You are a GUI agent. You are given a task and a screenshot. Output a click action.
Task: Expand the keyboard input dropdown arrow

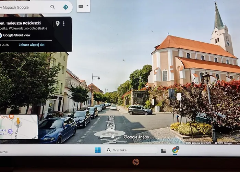87,6
